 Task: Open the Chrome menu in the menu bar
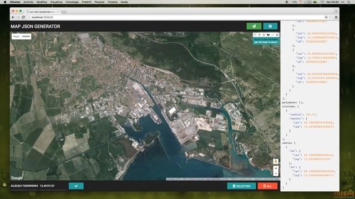pyautogui.click(x=15, y=2)
